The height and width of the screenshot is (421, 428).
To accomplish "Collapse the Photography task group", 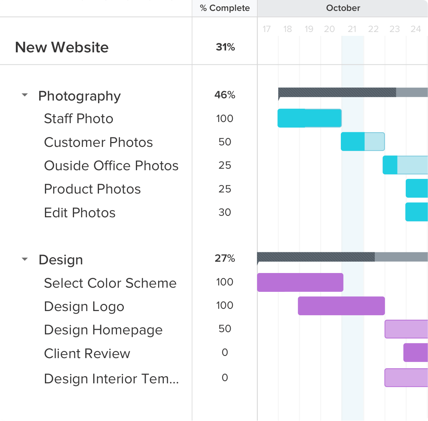I will pos(25,95).
